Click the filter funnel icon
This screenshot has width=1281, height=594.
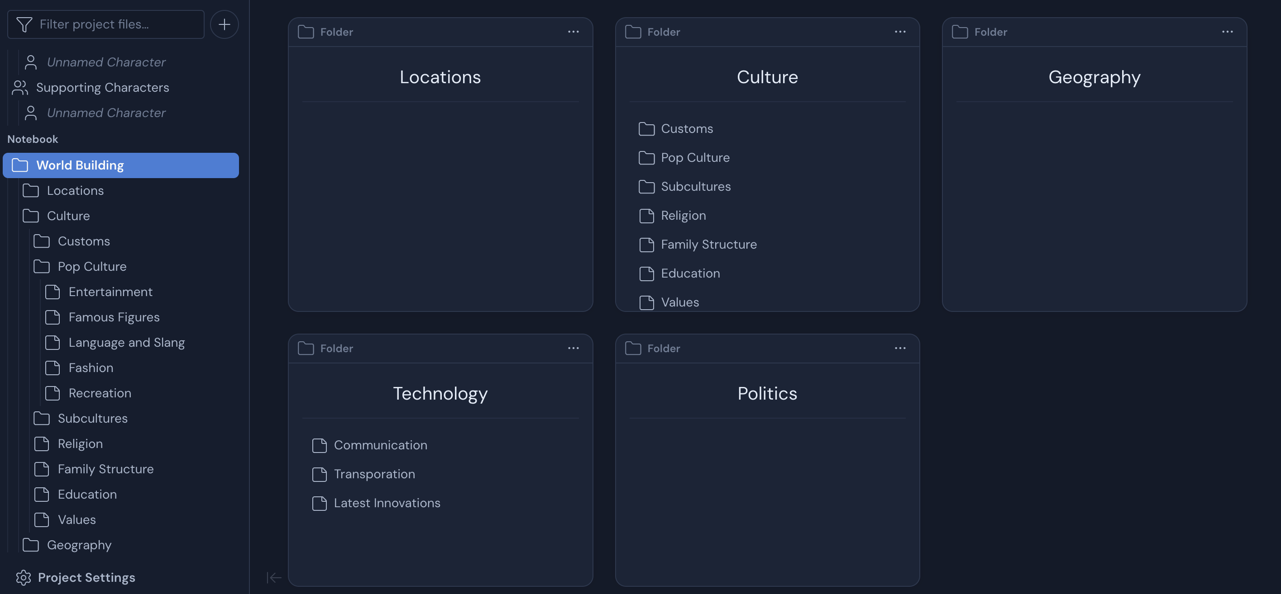pos(24,24)
